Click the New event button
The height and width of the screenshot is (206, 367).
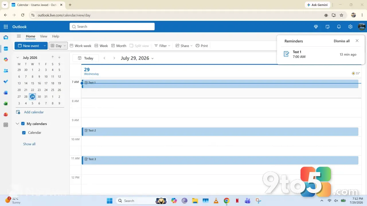pyautogui.click(x=28, y=46)
